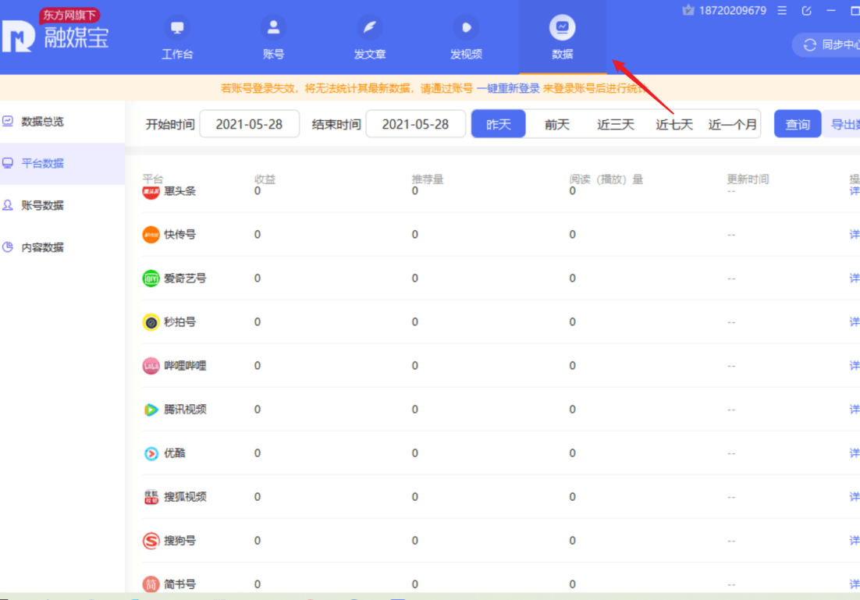Select the 近一个月 date range
Image resolution: width=860 pixels, height=600 pixels.
pos(732,125)
